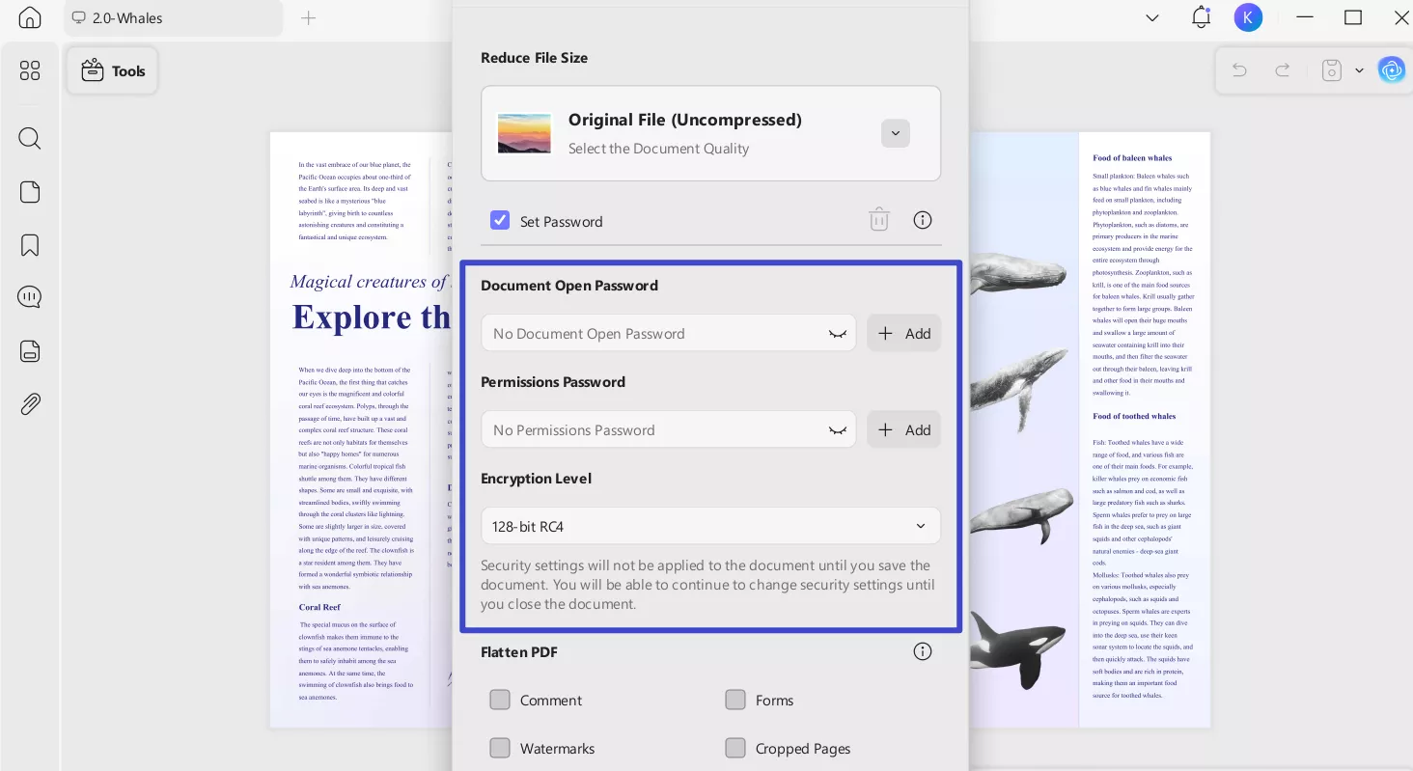Viewport: 1413px width, 771px height.
Task: Add a Permissions Password
Action: coord(903,429)
